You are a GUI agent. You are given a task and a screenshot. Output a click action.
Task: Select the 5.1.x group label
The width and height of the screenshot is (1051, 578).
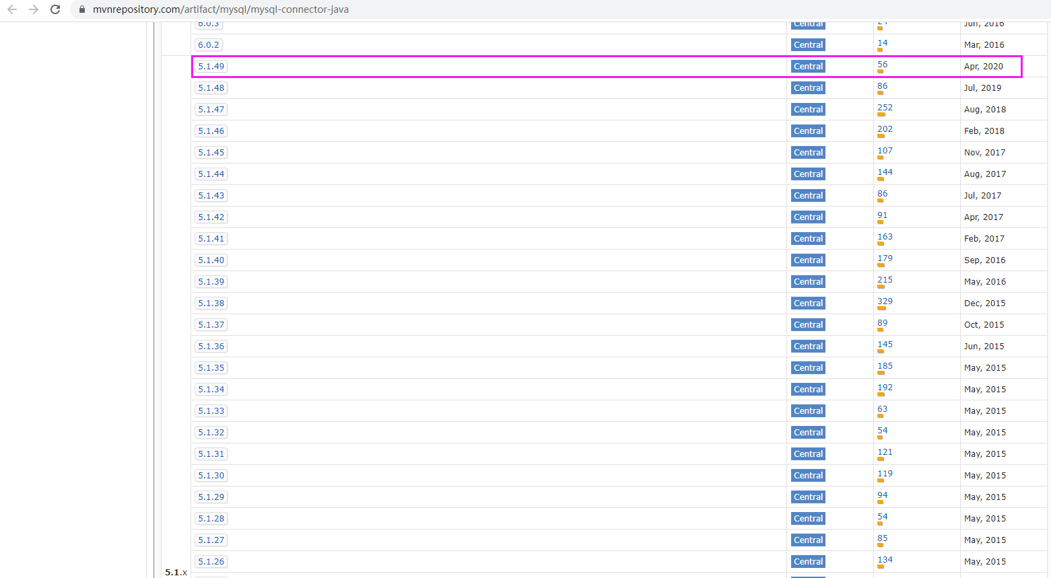point(176,572)
